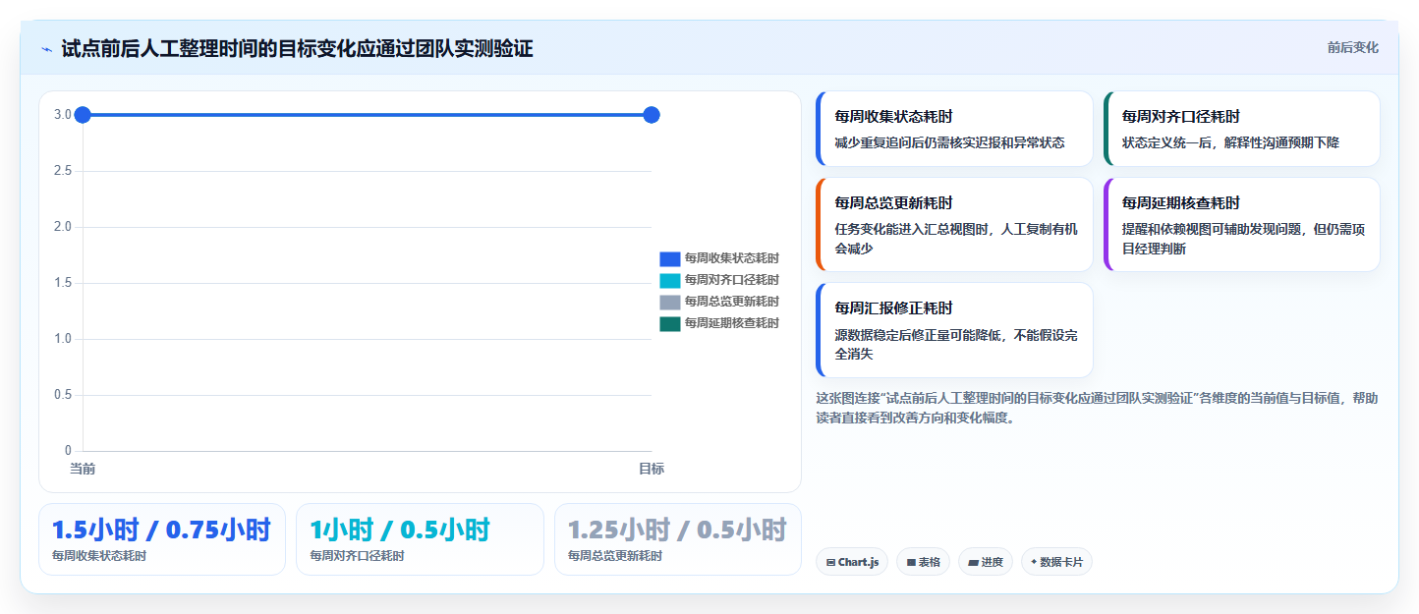Toggle the 每周收集状态耗时 legend swatch
The width and height of the screenshot is (1419, 614).
[x=670, y=258]
